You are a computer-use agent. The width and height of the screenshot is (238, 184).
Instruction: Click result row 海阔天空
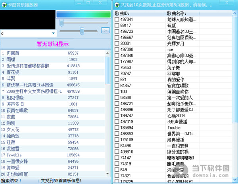[173, 170]
